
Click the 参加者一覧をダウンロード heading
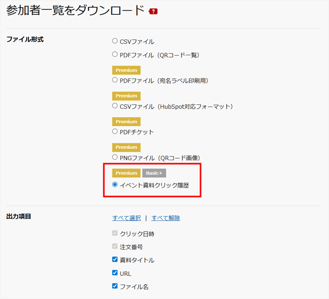[x=75, y=11]
